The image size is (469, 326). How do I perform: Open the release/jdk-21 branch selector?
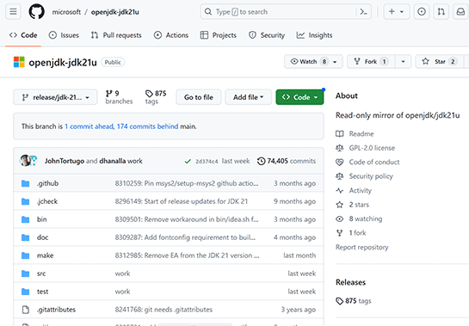[x=55, y=97]
